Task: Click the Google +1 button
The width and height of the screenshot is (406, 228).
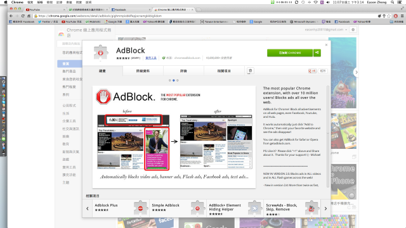Action: (312, 71)
